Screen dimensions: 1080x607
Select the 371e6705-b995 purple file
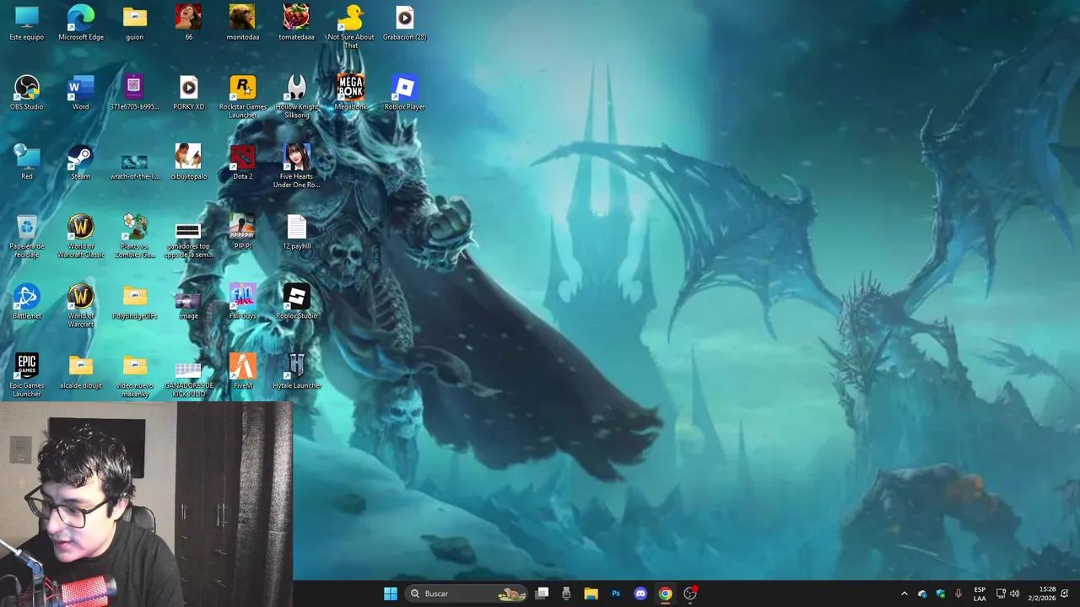pyautogui.click(x=135, y=93)
